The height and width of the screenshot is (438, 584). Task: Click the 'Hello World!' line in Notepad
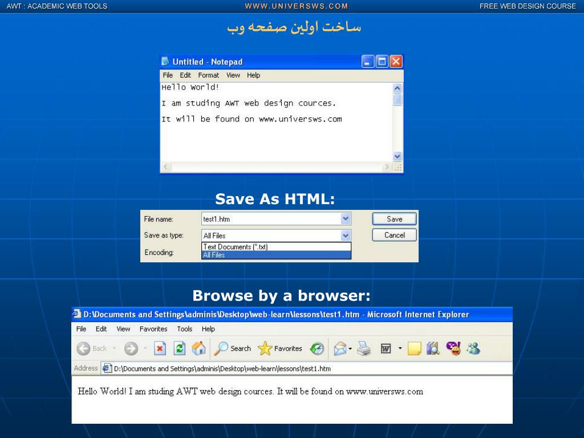[x=190, y=87]
